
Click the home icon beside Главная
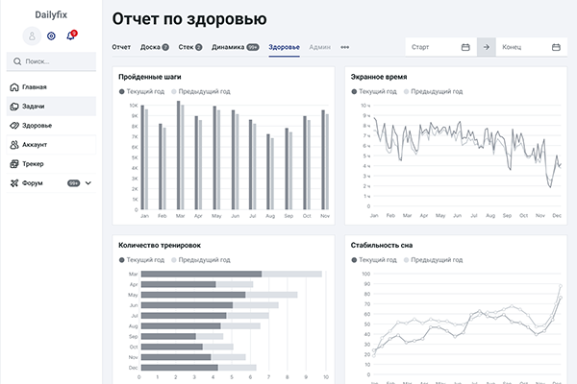point(14,87)
